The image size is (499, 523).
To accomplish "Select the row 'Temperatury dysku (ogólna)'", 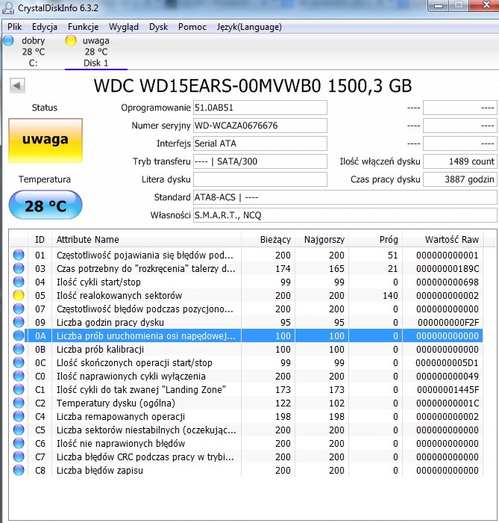I will tap(246, 403).
